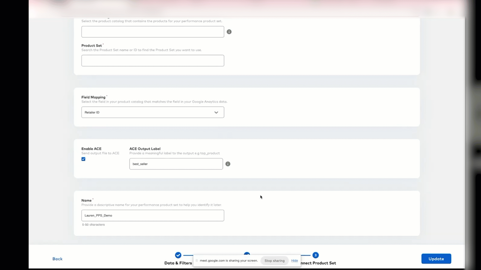The width and height of the screenshot is (481, 270).
Task: Click the Product Set search field
Action: point(153,60)
